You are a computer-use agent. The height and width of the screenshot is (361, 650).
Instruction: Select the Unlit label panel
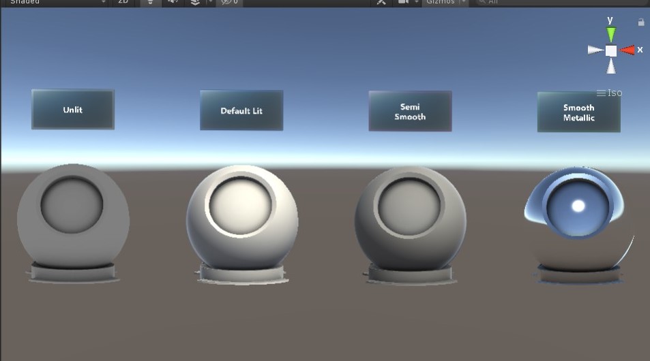[73, 109]
